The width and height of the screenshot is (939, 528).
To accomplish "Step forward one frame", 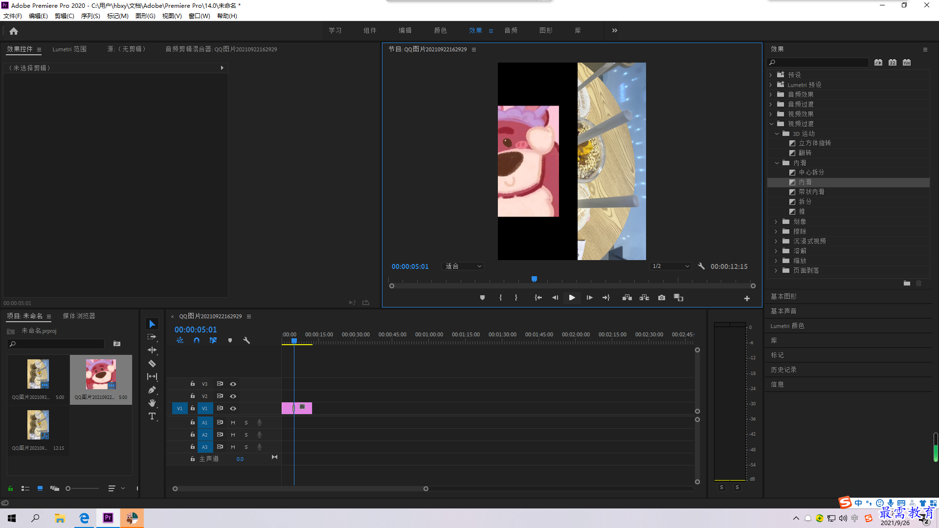I will click(x=589, y=298).
